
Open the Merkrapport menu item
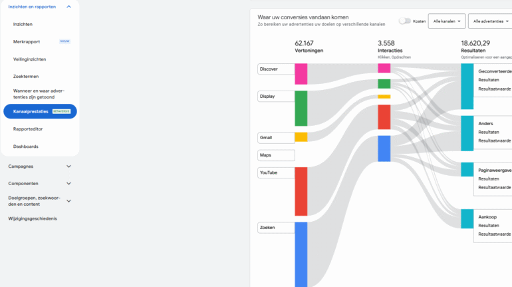[x=27, y=41]
